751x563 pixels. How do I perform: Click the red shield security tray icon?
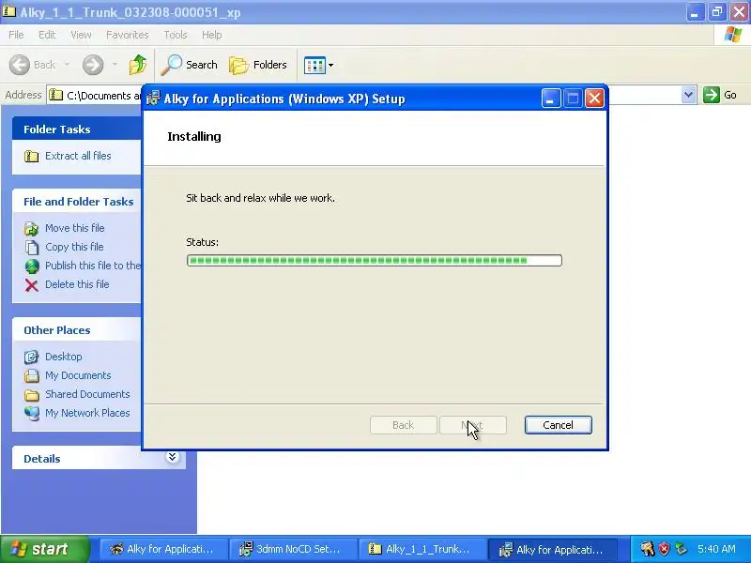665,549
